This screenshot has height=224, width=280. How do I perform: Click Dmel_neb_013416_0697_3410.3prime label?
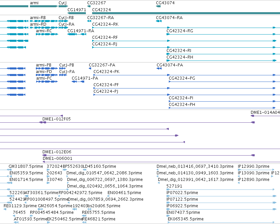[195, 166]
